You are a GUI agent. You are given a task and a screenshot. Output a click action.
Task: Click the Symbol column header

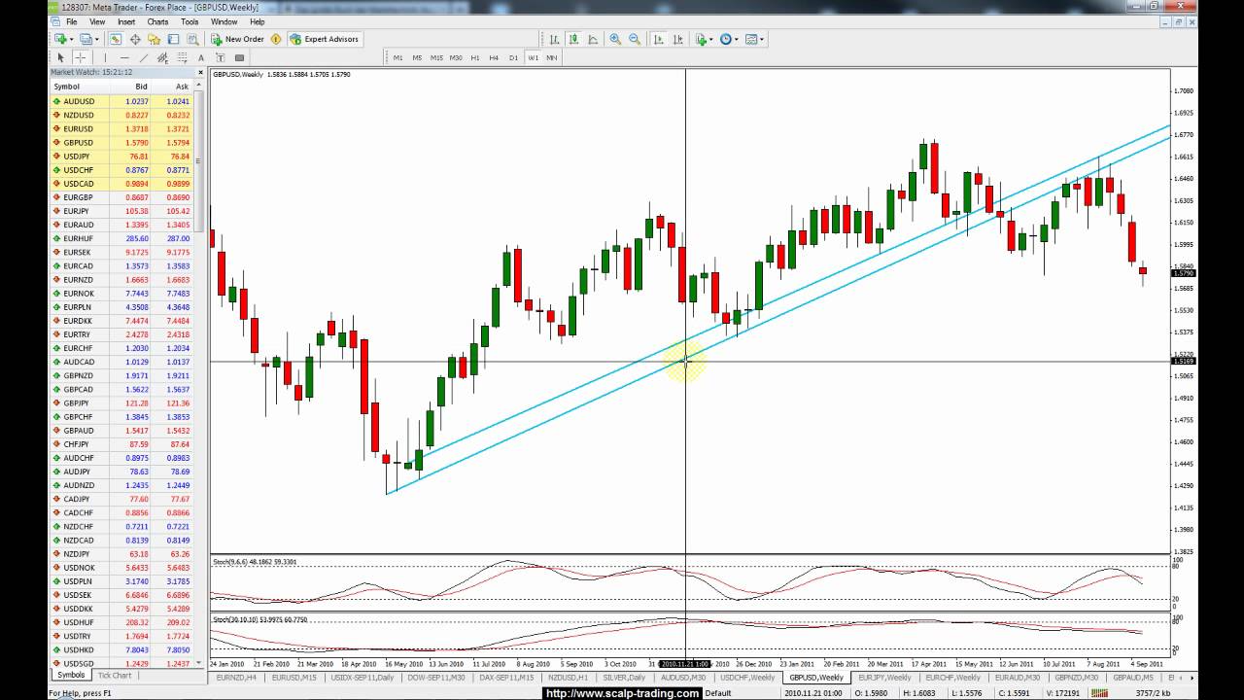(x=80, y=87)
